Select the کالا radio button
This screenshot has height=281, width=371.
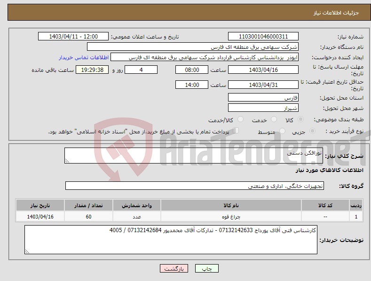[300, 119]
